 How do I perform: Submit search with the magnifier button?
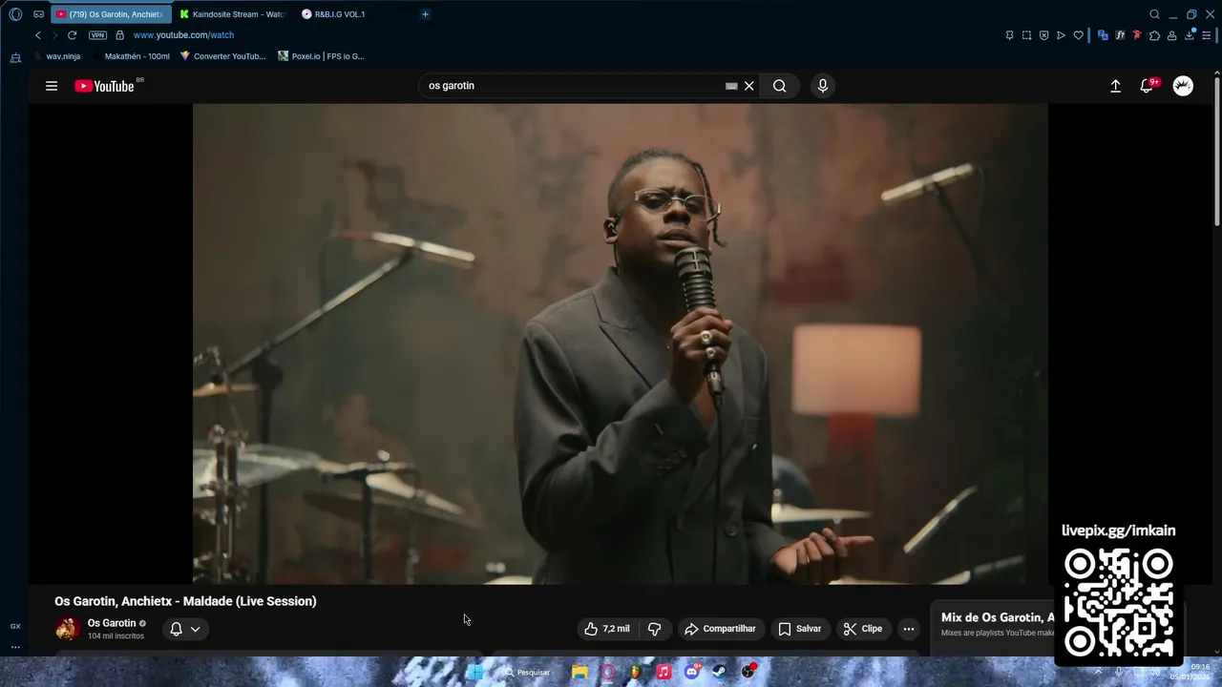coord(780,86)
